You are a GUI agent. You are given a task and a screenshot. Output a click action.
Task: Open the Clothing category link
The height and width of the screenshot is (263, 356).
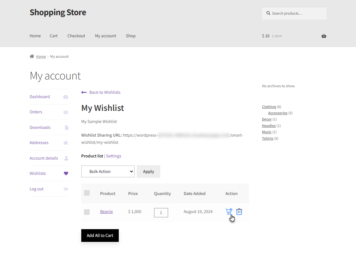269,107
